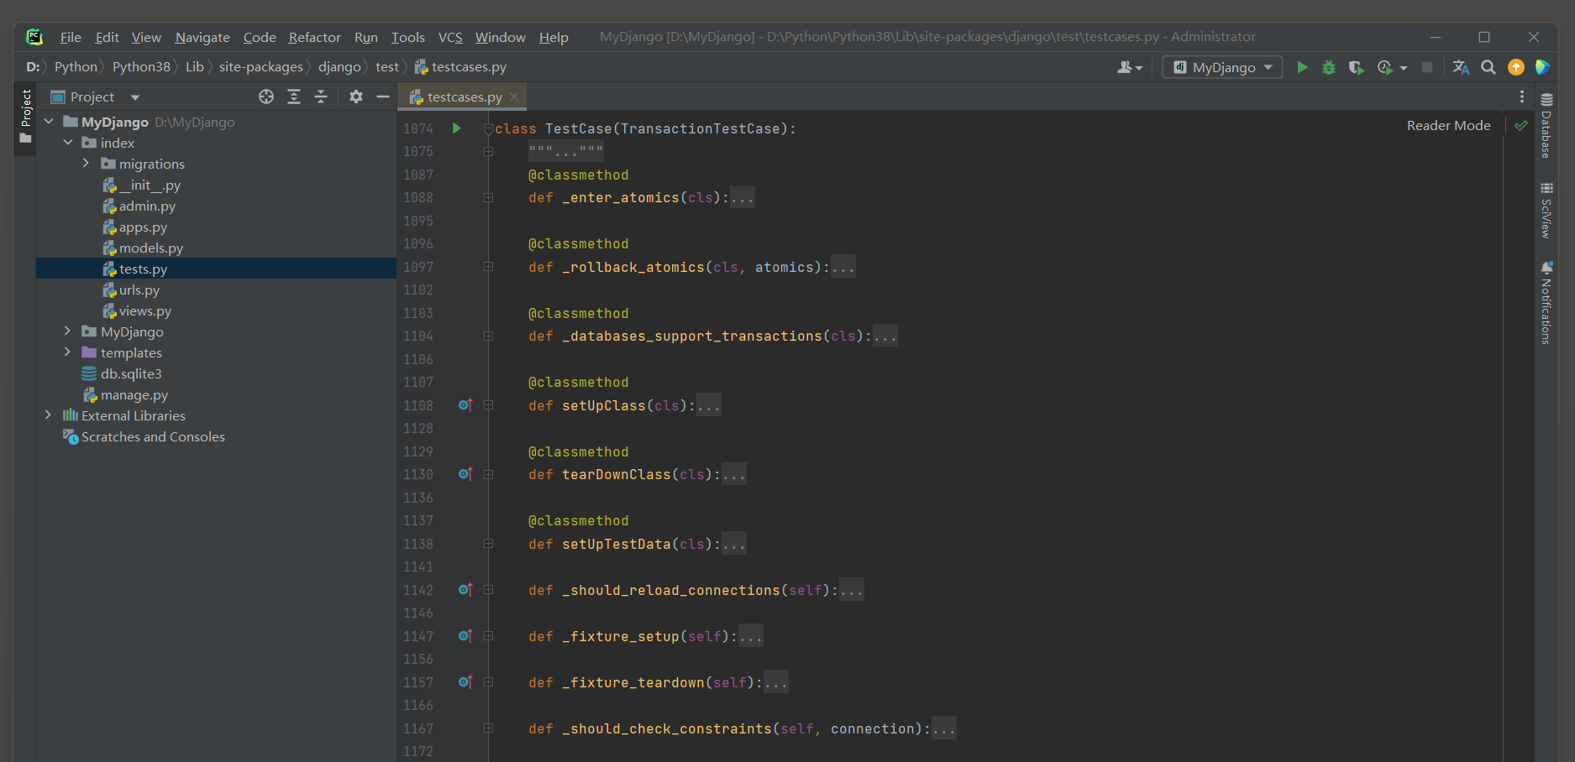Expand the templates folder
The width and height of the screenshot is (1575, 762).
click(x=68, y=352)
